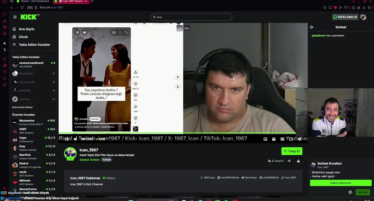The image size is (374, 201).
Task: Click KICKs Satın Al button
Action: [345, 17]
